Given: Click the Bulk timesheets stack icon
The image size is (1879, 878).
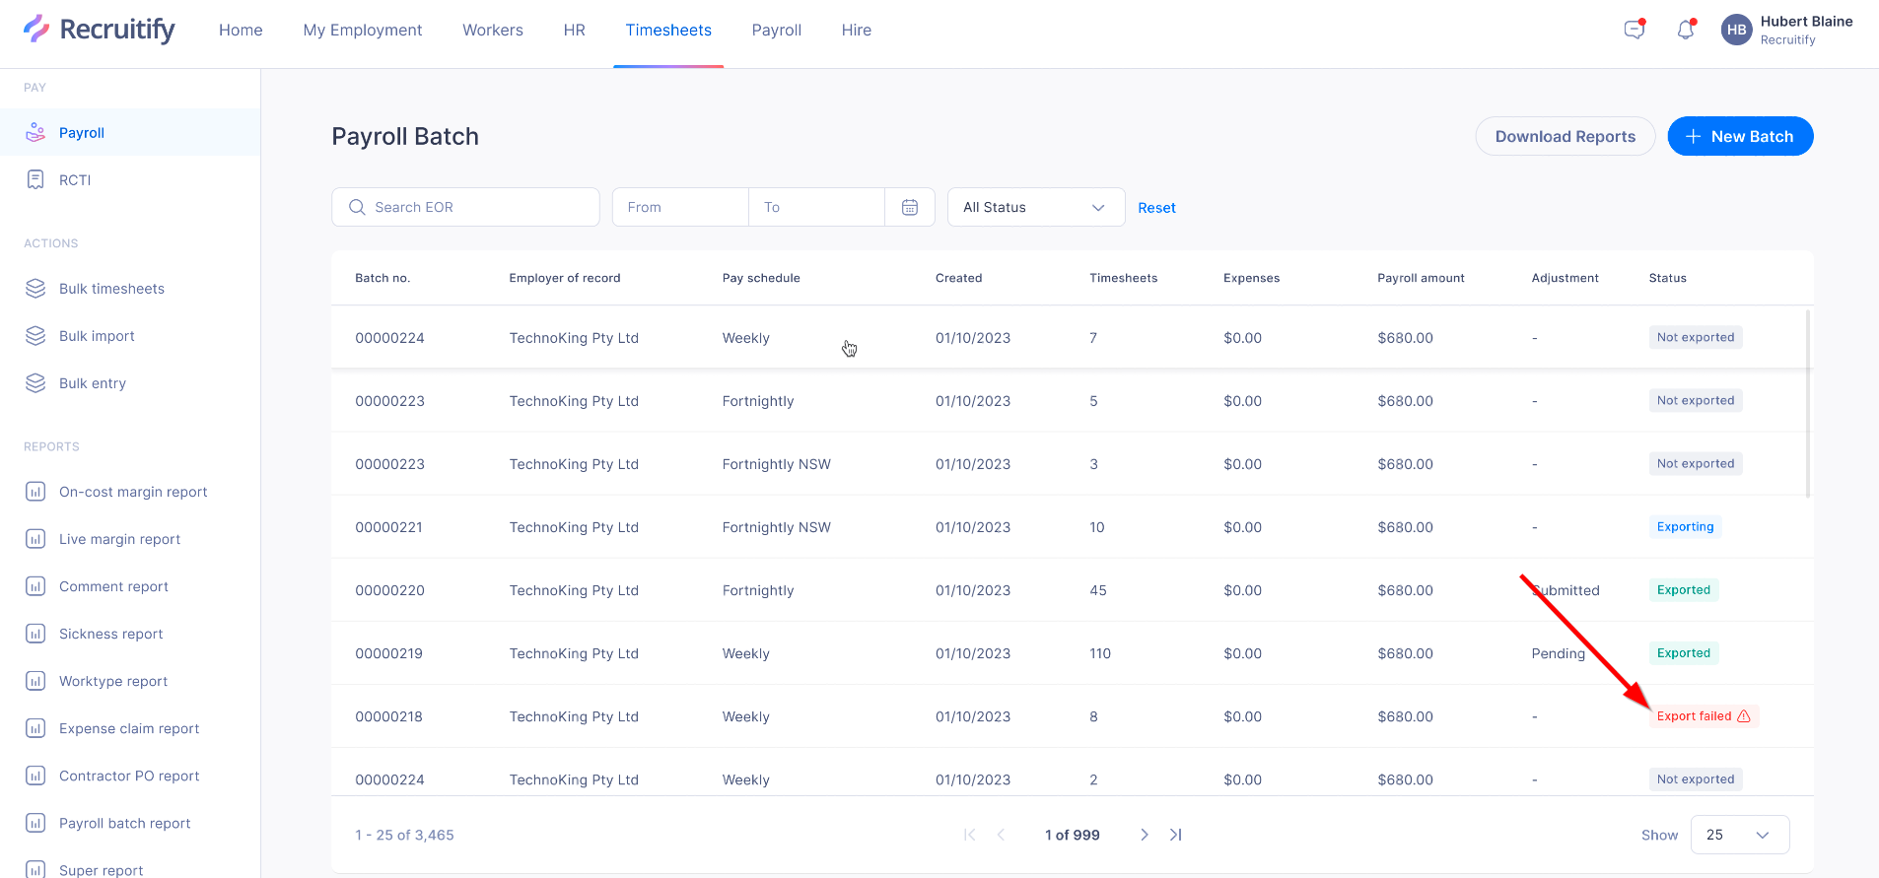Looking at the screenshot, I should pyautogui.click(x=35, y=288).
